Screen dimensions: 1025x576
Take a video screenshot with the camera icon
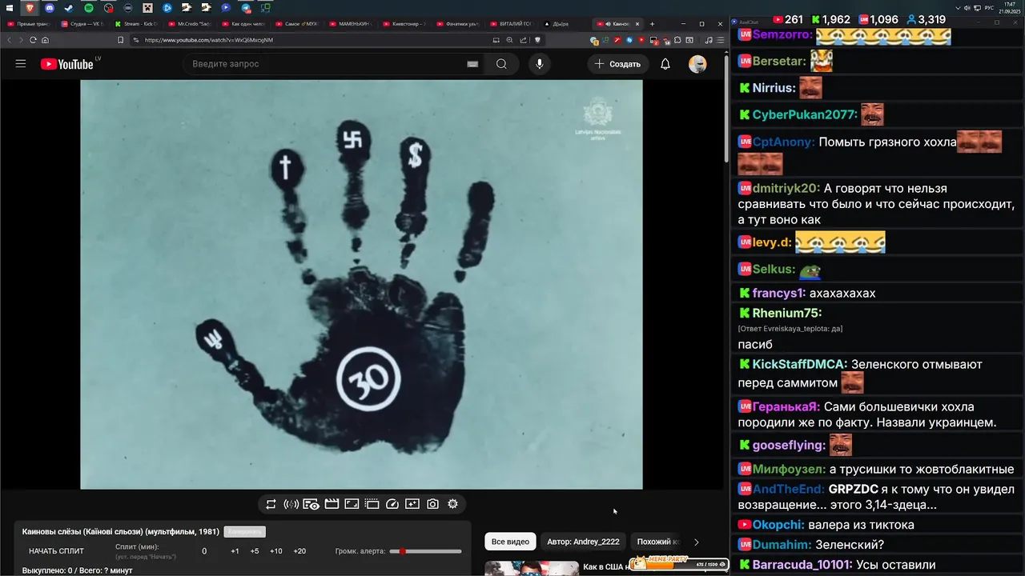tap(432, 504)
